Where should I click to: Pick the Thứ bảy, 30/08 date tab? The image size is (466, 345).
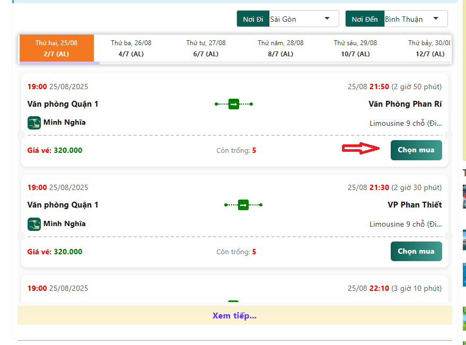tap(429, 48)
